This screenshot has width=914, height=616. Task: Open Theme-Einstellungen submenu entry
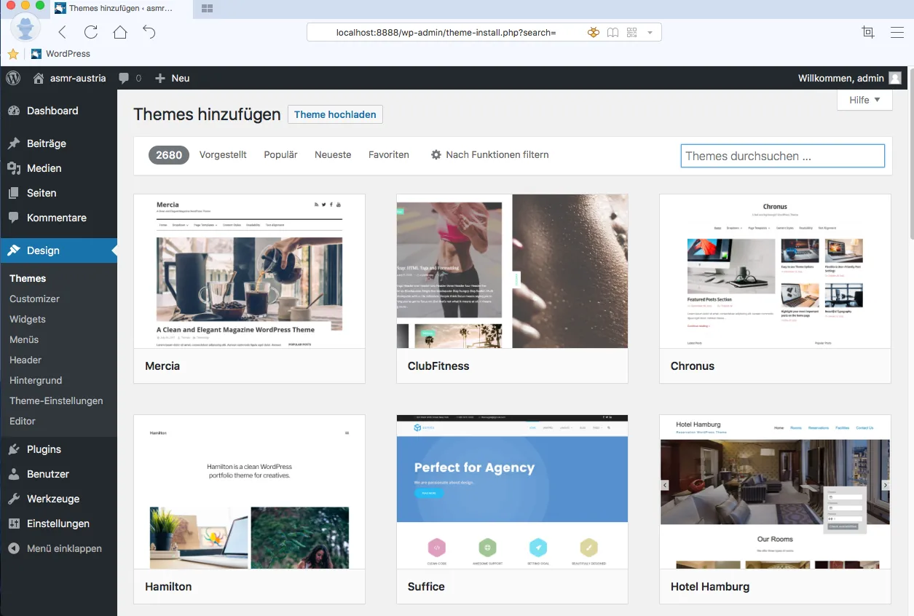[56, 400]
